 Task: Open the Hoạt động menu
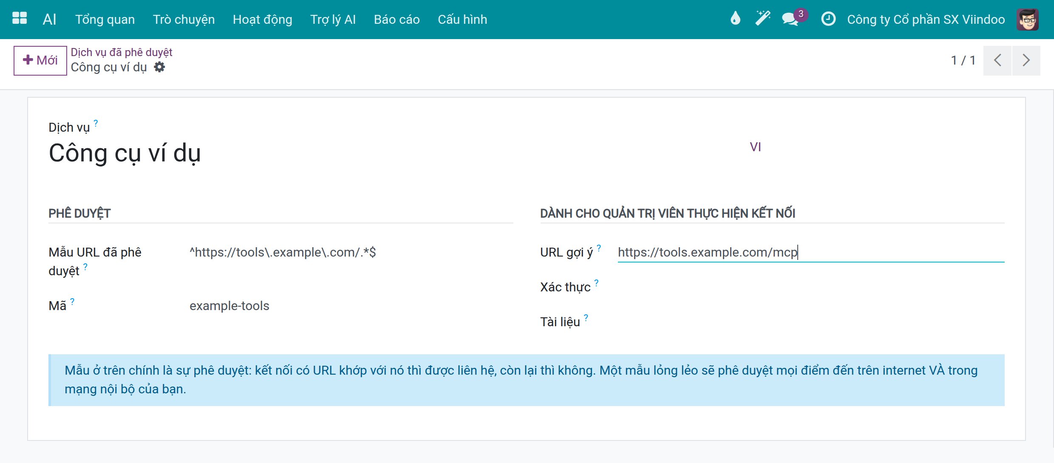coord(262,20)
